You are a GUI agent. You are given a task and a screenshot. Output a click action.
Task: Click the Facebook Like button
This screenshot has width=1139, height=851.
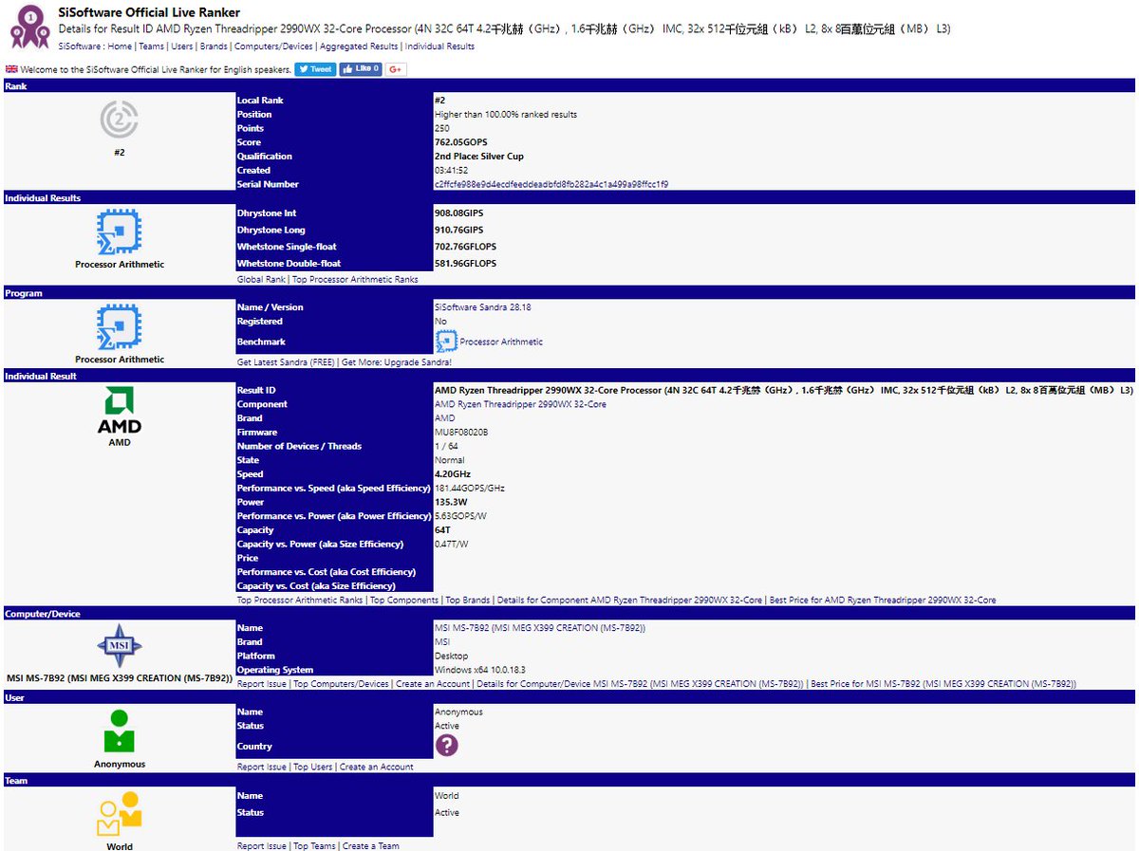[361, 69]
